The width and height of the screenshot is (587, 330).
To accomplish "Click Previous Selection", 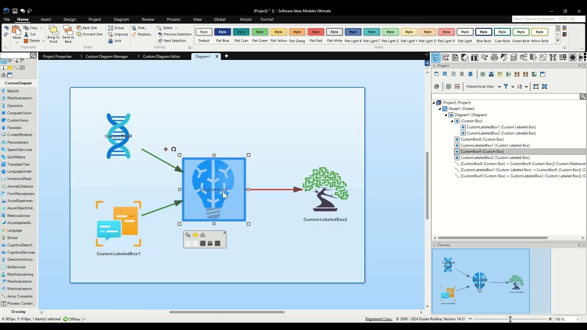I will coord(174,34).
